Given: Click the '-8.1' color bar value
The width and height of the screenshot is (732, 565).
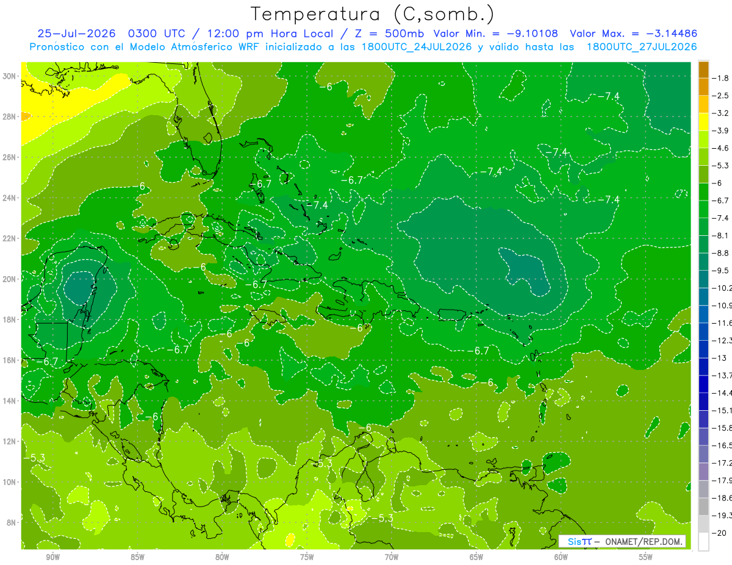Looking at the screenshot, I should click(722, 235).
